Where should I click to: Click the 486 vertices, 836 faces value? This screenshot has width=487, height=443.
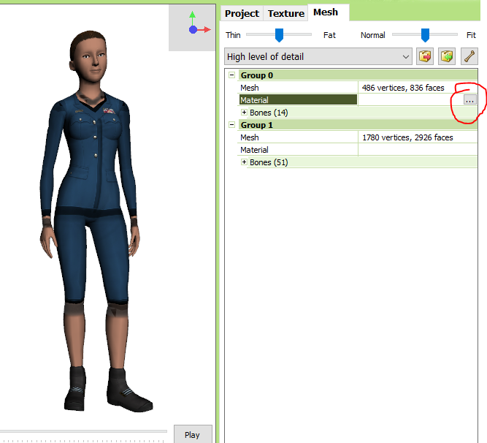[403, 88]
